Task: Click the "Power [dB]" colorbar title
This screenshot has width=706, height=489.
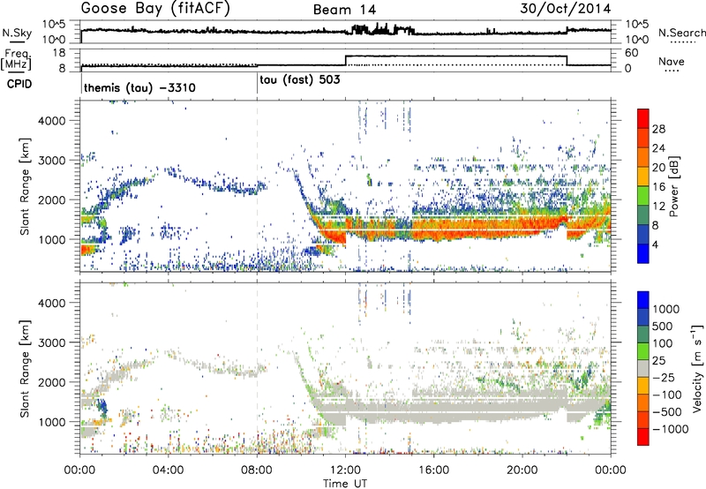Action: tap(673, 186)
